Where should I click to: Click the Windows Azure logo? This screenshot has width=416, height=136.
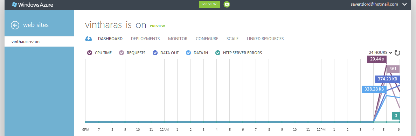32,4
